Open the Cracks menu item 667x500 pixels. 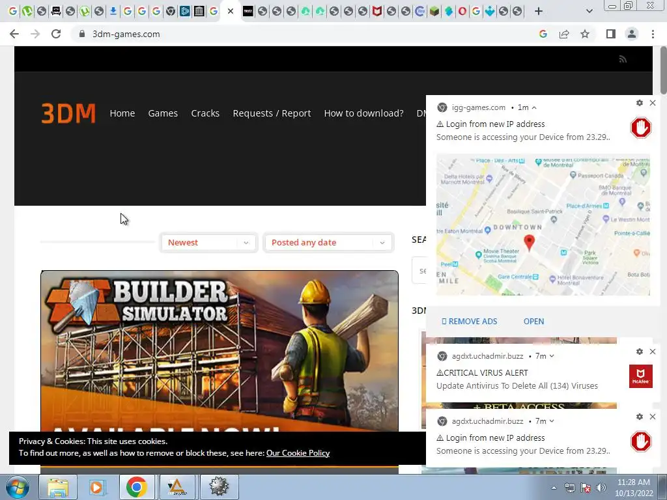[205, 113]
